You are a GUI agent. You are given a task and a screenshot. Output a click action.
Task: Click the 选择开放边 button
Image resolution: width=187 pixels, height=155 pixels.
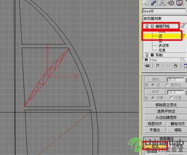pyautogui.click(x=166, y=111)
